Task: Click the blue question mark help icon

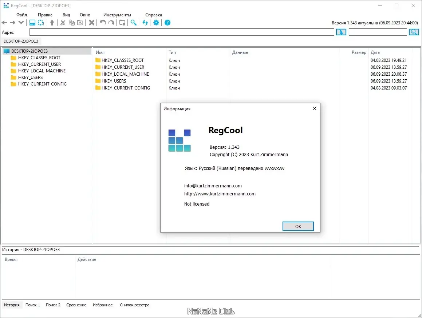Action: coord(167,23)
